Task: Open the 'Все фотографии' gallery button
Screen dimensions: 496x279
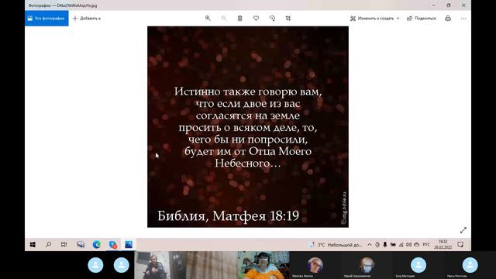Action: tap(46, 19)
